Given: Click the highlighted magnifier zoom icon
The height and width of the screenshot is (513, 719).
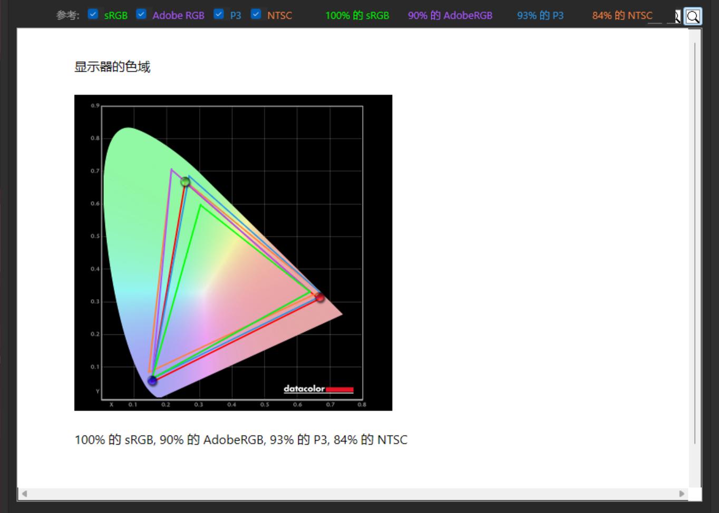Looking at the screenshot, I should [x=693, y=16].
